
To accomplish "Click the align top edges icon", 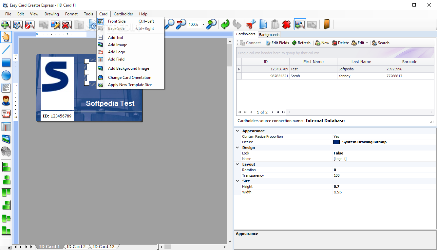I will tap(6, 192).
